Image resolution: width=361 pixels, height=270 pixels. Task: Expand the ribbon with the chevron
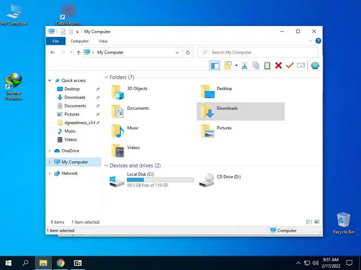(310, 41)
